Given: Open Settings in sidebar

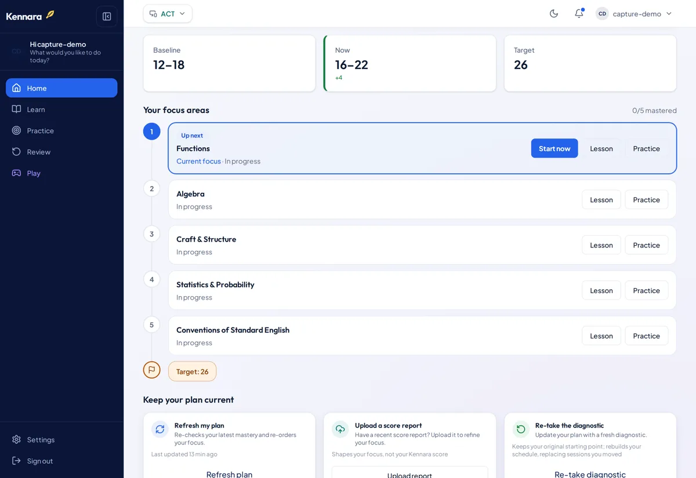Looking at the screenshot, I should (x=61, y=440).
